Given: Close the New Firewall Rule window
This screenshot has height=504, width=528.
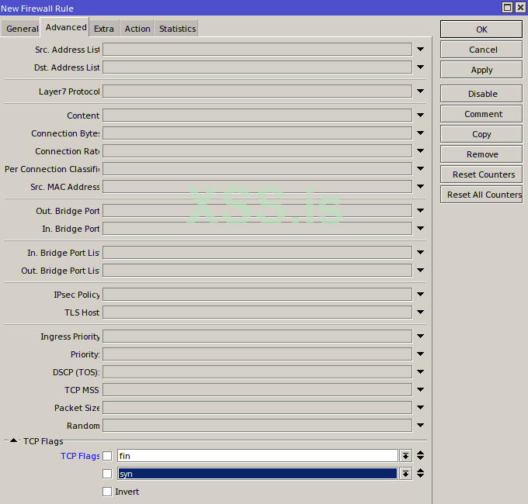Looking at the screenshot, I should point(520,8).
